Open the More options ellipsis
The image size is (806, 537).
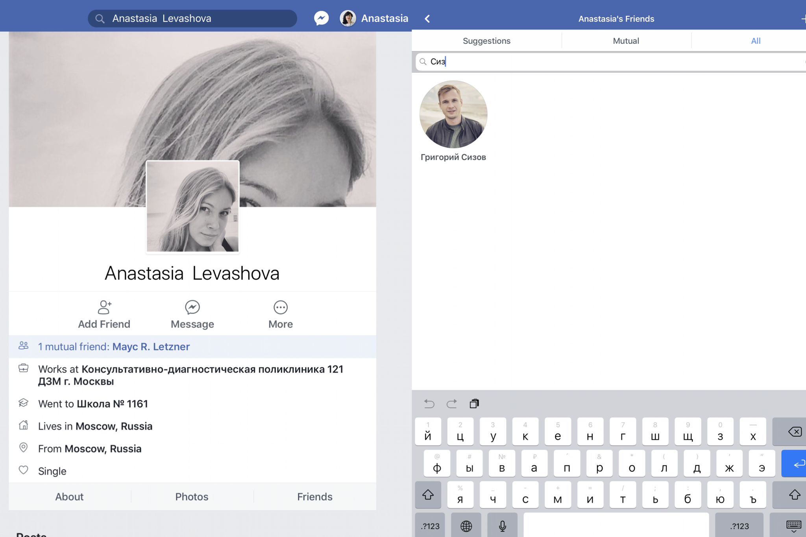pos(280,307)
